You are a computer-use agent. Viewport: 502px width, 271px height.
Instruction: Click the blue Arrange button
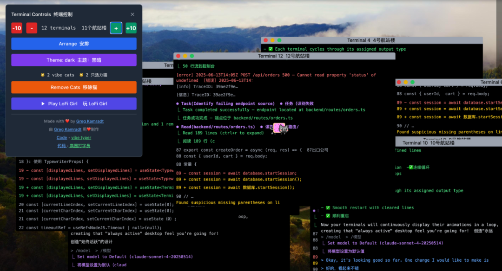[x=74, y=44]
